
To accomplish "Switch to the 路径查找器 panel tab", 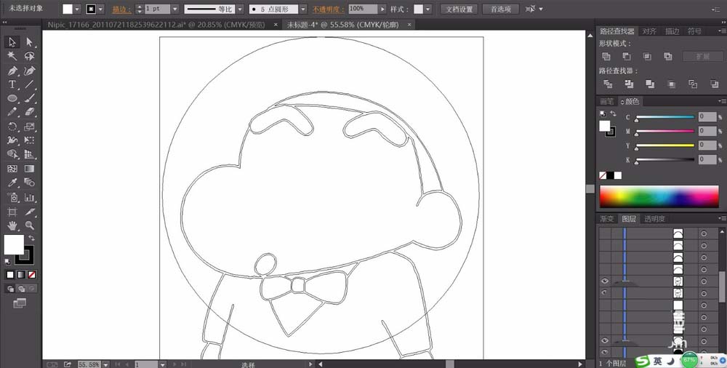I will click(x=616, y=31).
